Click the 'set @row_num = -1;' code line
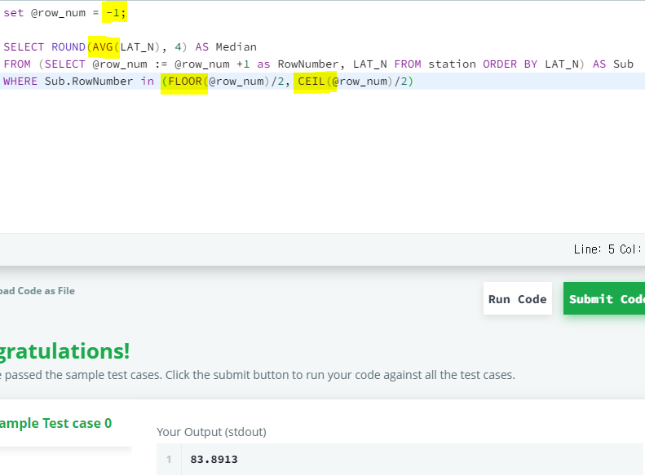 click(x=65, y=13)
